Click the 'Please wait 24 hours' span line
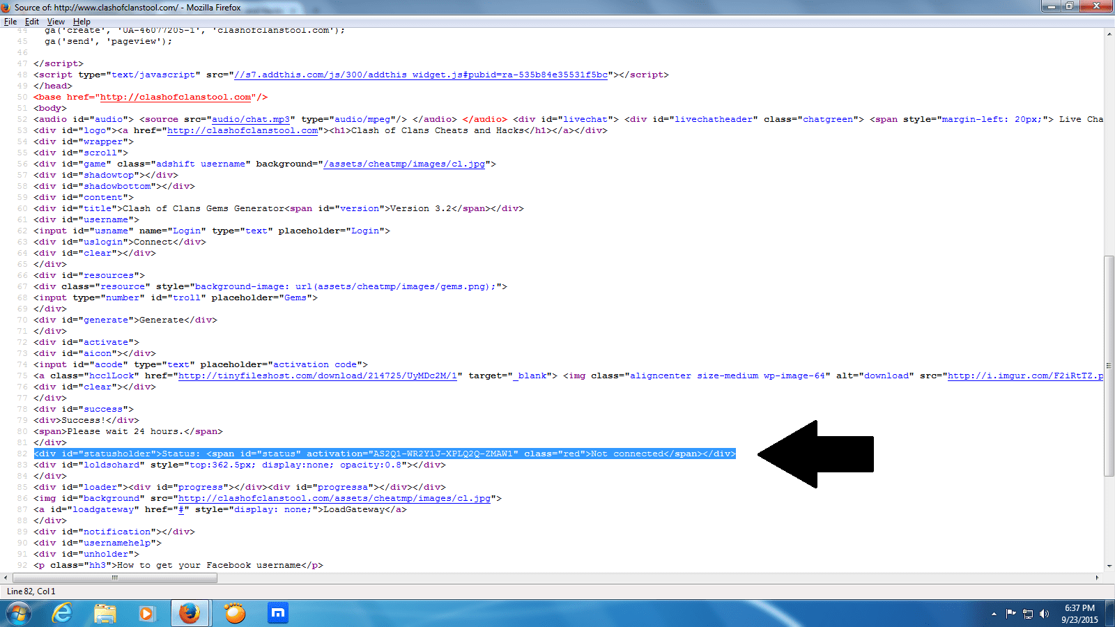Screen dimensions: 1115x627 pyautogui.click(x=128, y=431)
